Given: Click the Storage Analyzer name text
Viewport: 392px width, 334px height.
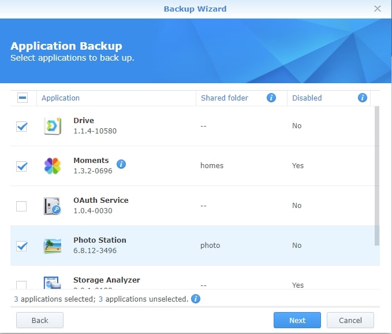Looking at the screenshot, I should (x=107, y=280).
